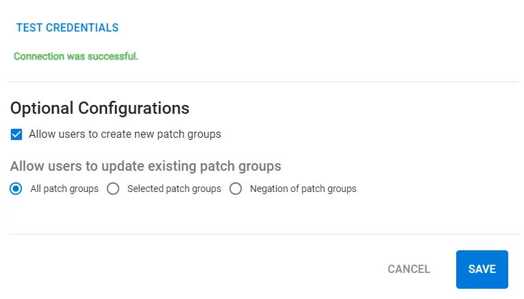Enable the Negation of patch groups radio
The width and height of the screenshot is (524, 299).
[236, 189]
